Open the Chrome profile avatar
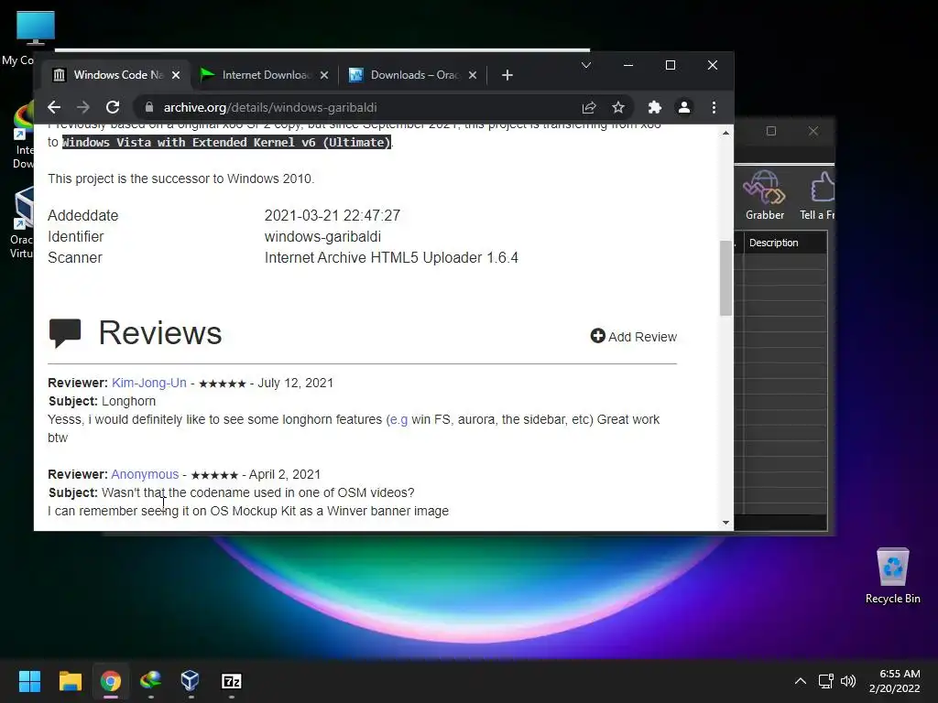938x703 pixels. (683, 108)
